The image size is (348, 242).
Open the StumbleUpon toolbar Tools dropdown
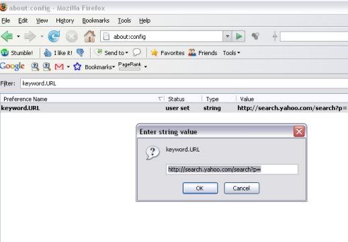click(x=231, y=53)
